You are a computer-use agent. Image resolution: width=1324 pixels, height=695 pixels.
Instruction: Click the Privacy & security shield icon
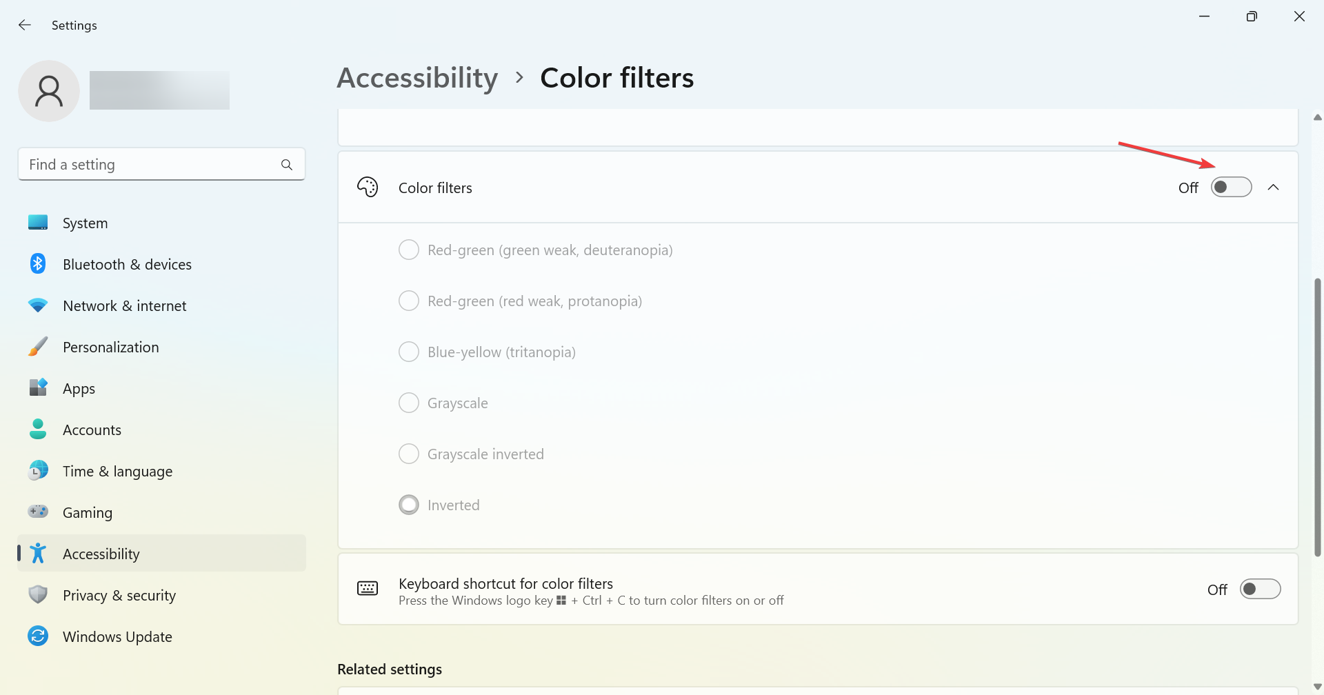click(38, 594)
